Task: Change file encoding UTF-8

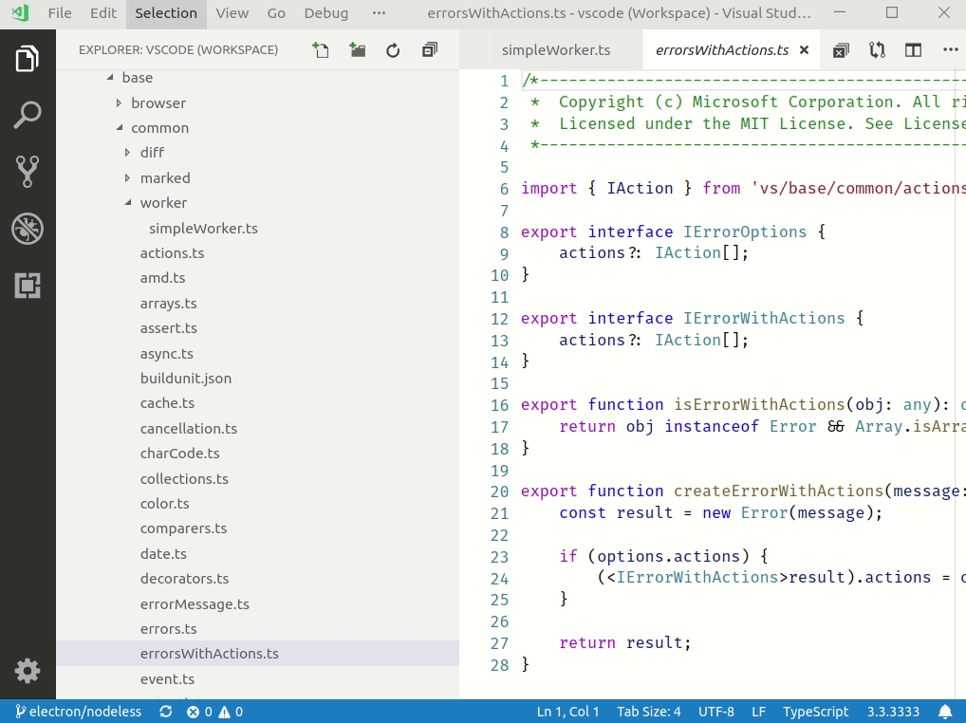Action: 715,712
